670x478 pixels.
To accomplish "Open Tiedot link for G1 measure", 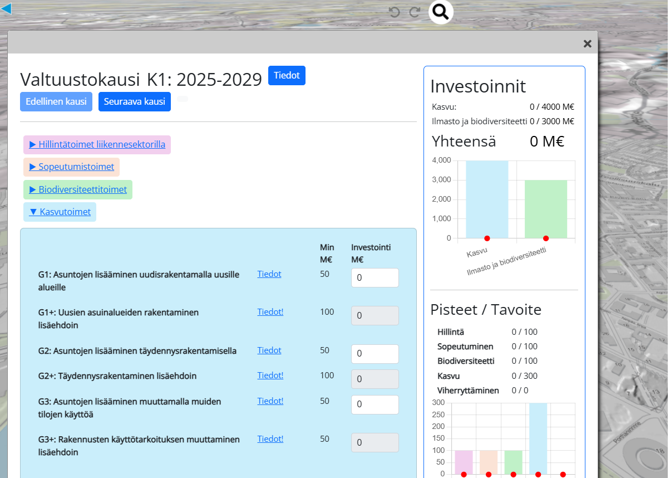I will click(x=269, y=274).
